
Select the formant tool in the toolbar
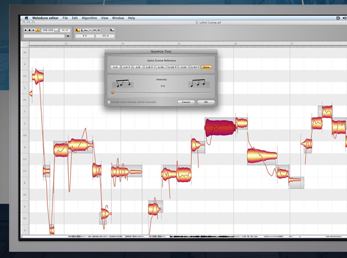86,30
